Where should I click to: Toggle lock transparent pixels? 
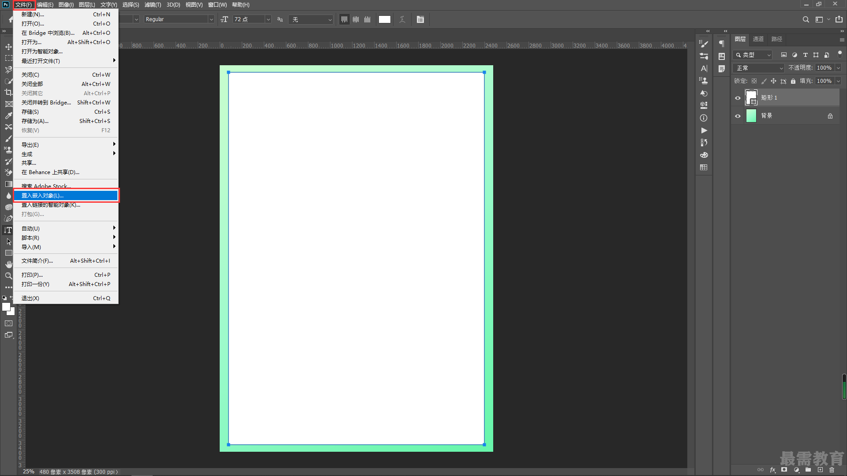pos(754,81)
